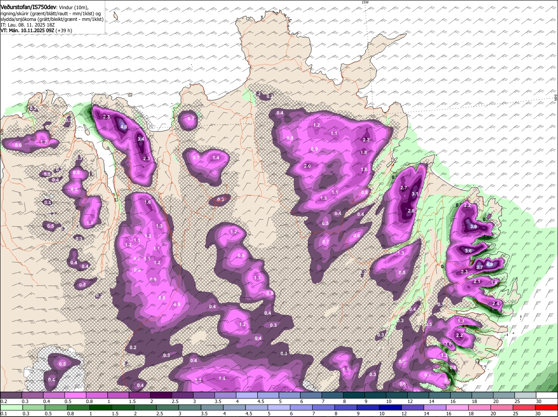Select the orchid snow swatch at 0.4
The width and height of the screenshot is (558, 417).
pyautogui.click(x=54, y=394)
